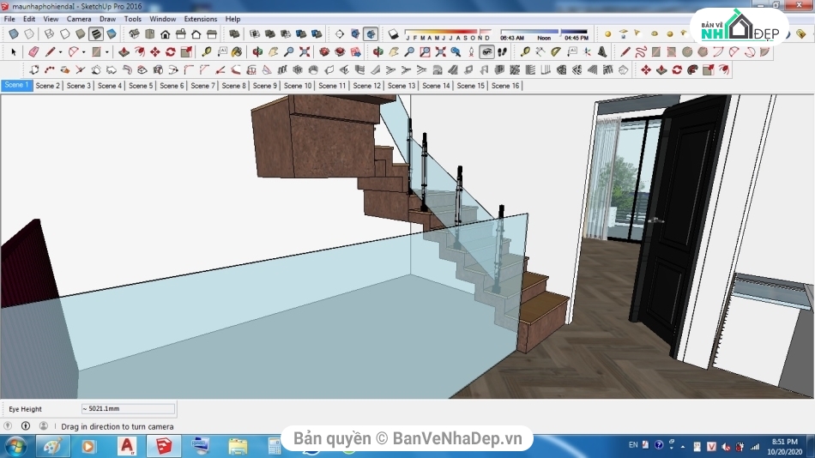Select the Pie arc tool icon
Screen dimensions: 815x458
coord(764,52)
